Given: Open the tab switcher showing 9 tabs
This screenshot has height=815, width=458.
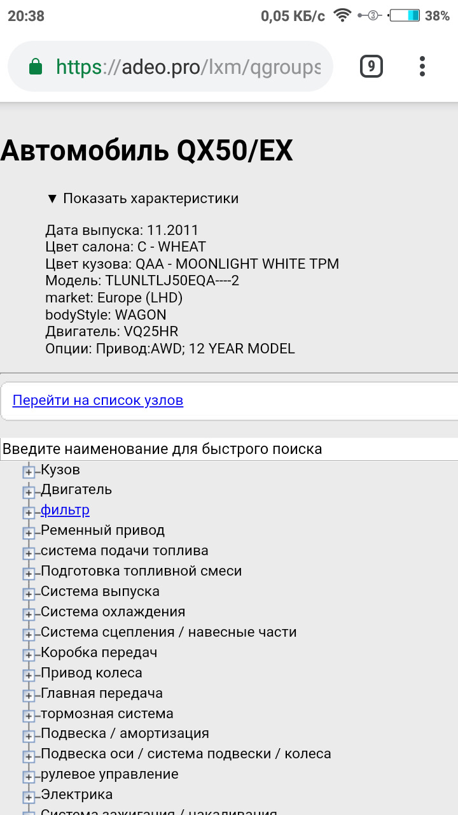Looking at the screenshot, I should tap(371, 66).
